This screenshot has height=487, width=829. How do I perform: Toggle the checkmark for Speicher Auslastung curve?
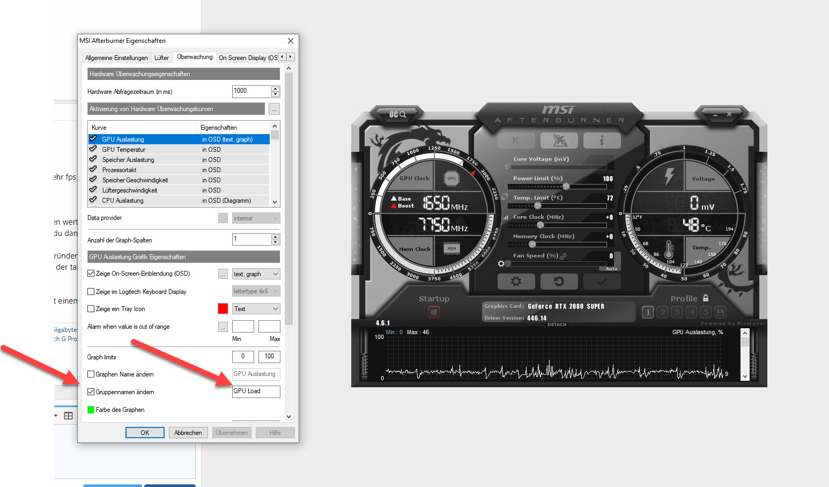[x=93, y=159]
